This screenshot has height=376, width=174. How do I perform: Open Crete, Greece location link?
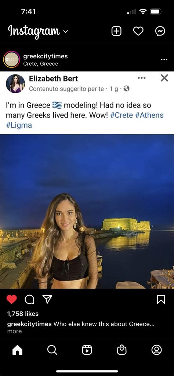click(41, 64)
